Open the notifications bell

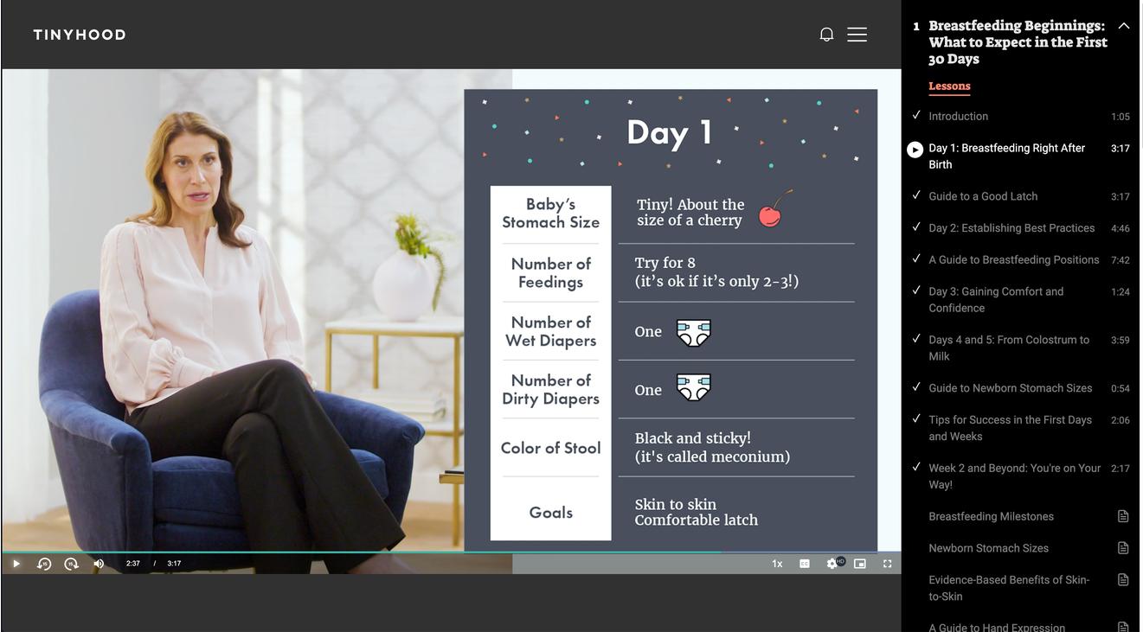[826, 35]
